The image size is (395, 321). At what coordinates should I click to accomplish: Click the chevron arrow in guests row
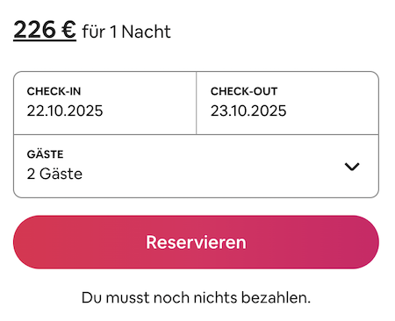352,167
